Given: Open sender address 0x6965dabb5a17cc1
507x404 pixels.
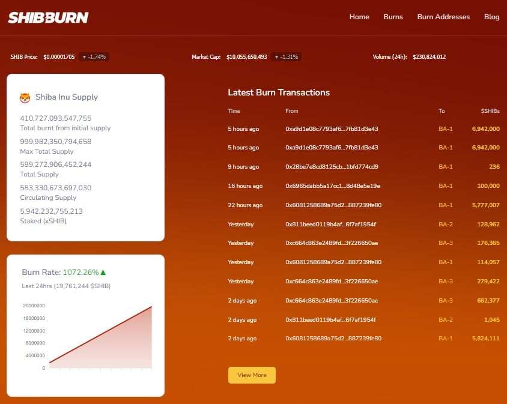Looking at the screenshot, I should coord(332,186).
